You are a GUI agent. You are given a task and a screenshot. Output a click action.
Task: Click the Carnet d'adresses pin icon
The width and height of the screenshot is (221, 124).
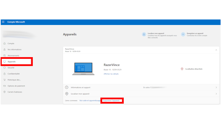(5, 92)
